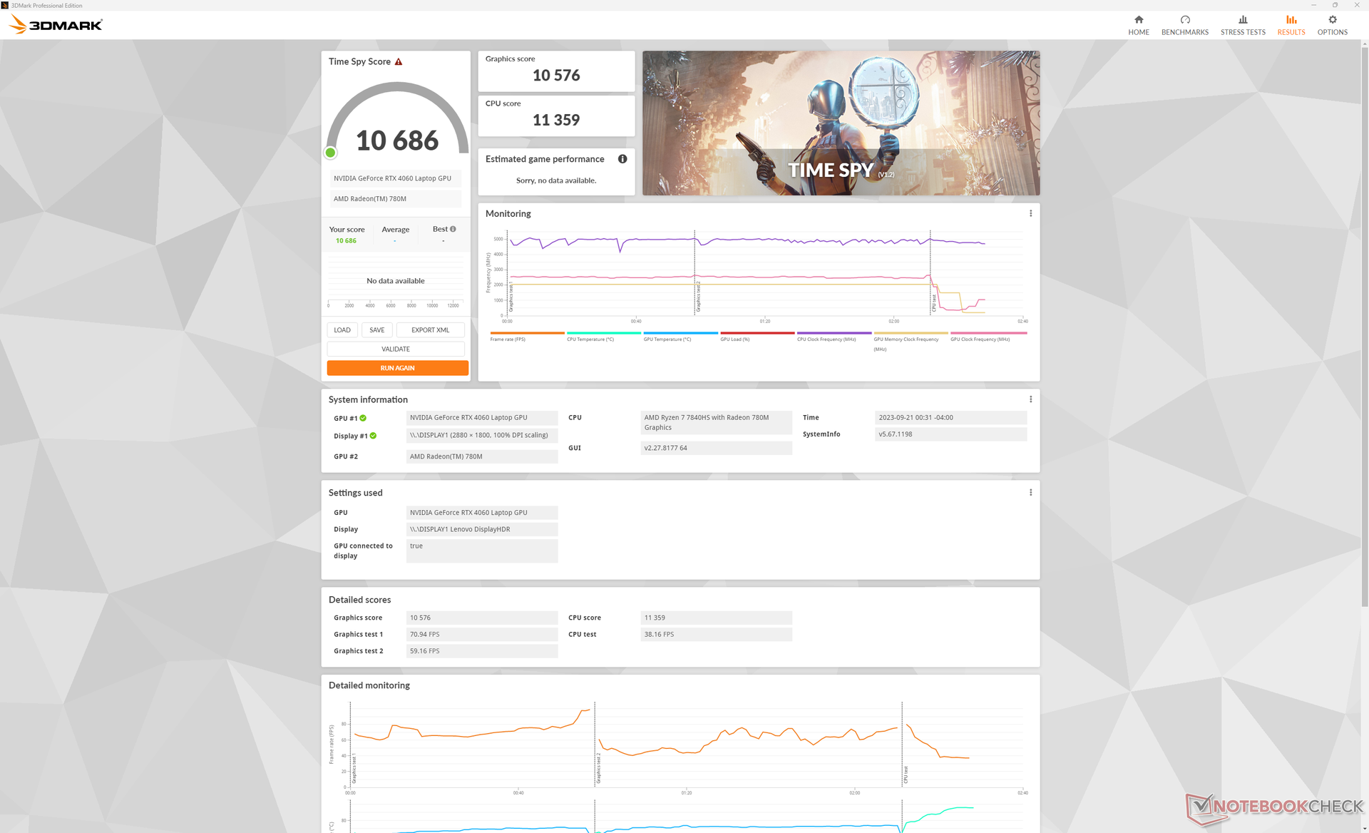Click the Export XML button
The width and height of the screenshot is (1369, 833).
430,330
